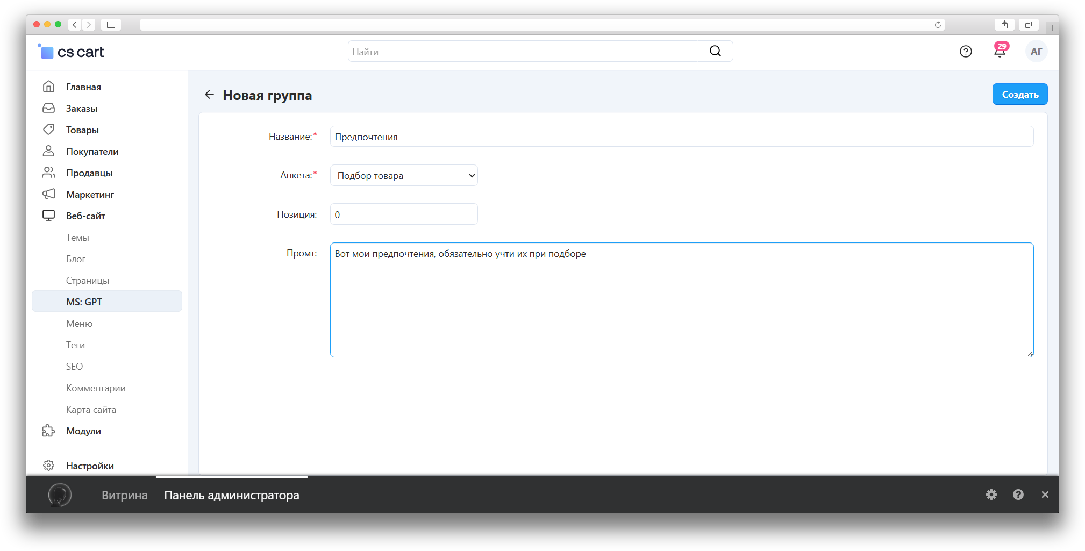This screenshot has width=1085, height=551.
Task: Focus the Позиция input field
Action: [404, 214]
